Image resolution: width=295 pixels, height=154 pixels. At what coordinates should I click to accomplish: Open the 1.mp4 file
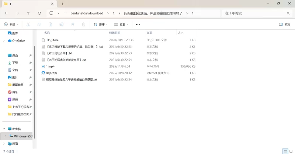tap(51, 66)
